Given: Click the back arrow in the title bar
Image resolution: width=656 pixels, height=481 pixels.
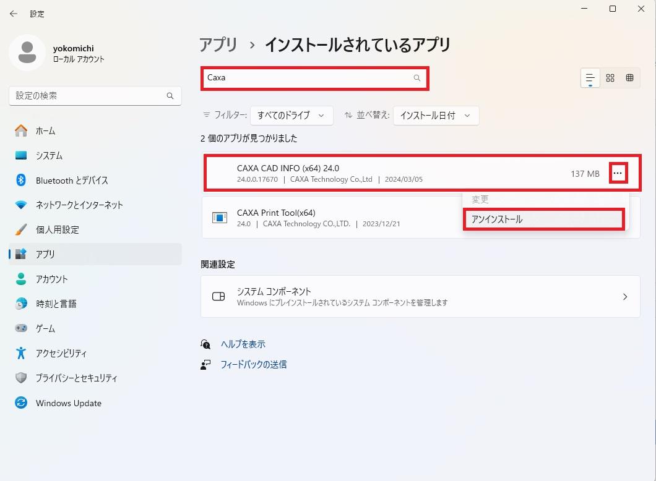Looking at the screenshot, I should pyautogui.click(x=14, y=14).
